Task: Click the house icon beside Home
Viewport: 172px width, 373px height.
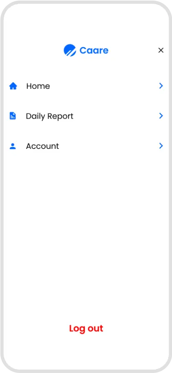Action: tap(13, 86)
